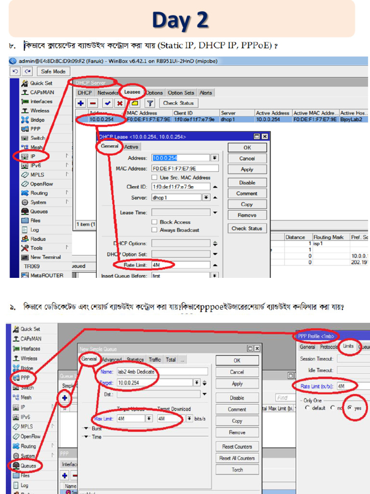
Task: Open the Protocols tab in PPP Profile
Action: pos(329,346)
